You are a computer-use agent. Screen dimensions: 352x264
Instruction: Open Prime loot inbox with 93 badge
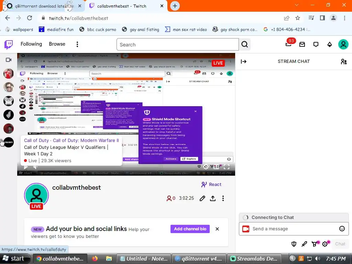(289, 44)
